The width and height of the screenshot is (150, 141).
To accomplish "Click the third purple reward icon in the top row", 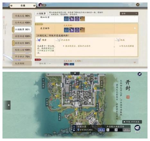I will 77,19.
